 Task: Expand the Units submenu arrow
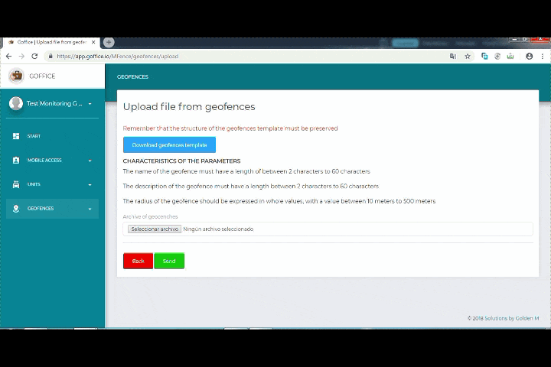pyautogui.click(x=90, y=185)
